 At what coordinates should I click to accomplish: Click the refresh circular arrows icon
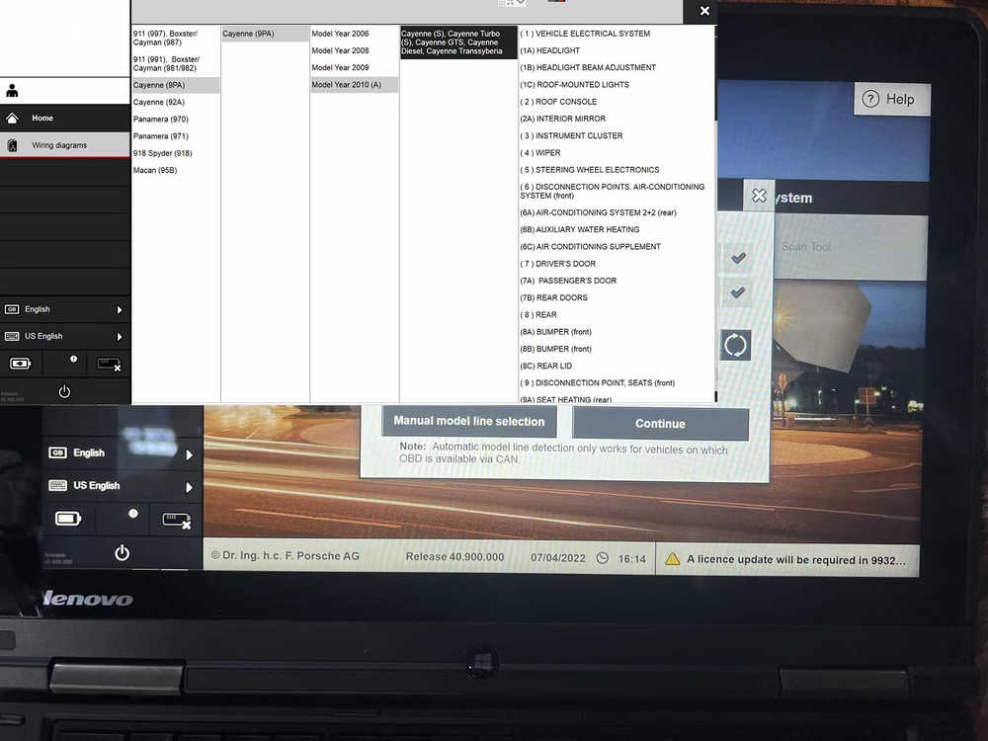point(735,345)
